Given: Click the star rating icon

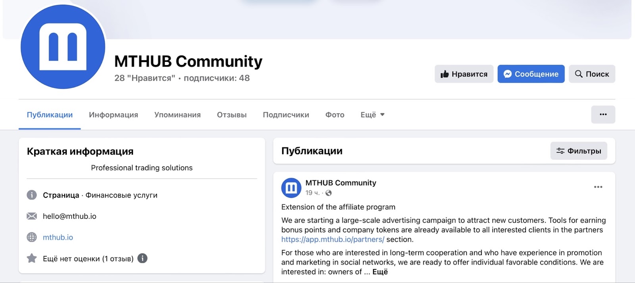Looking at the screenshot, I should click(x=32, y=258).
